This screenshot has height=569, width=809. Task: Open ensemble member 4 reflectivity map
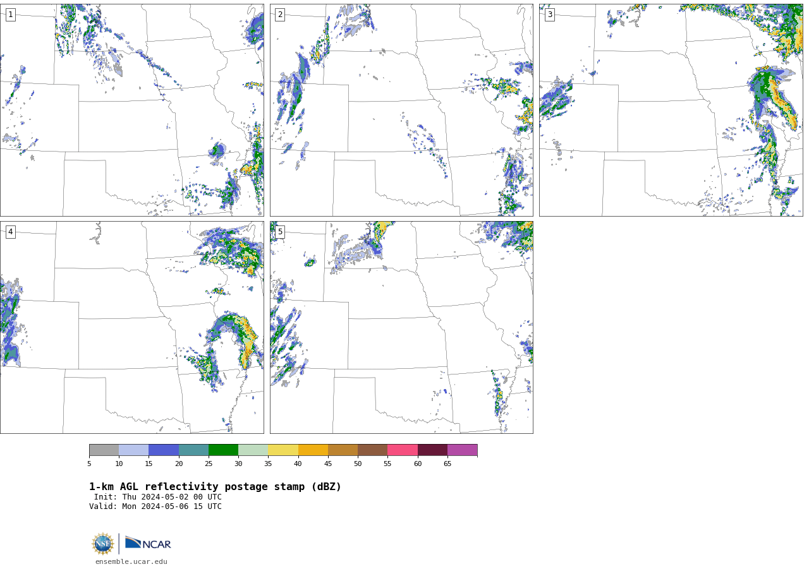point(132,327)
